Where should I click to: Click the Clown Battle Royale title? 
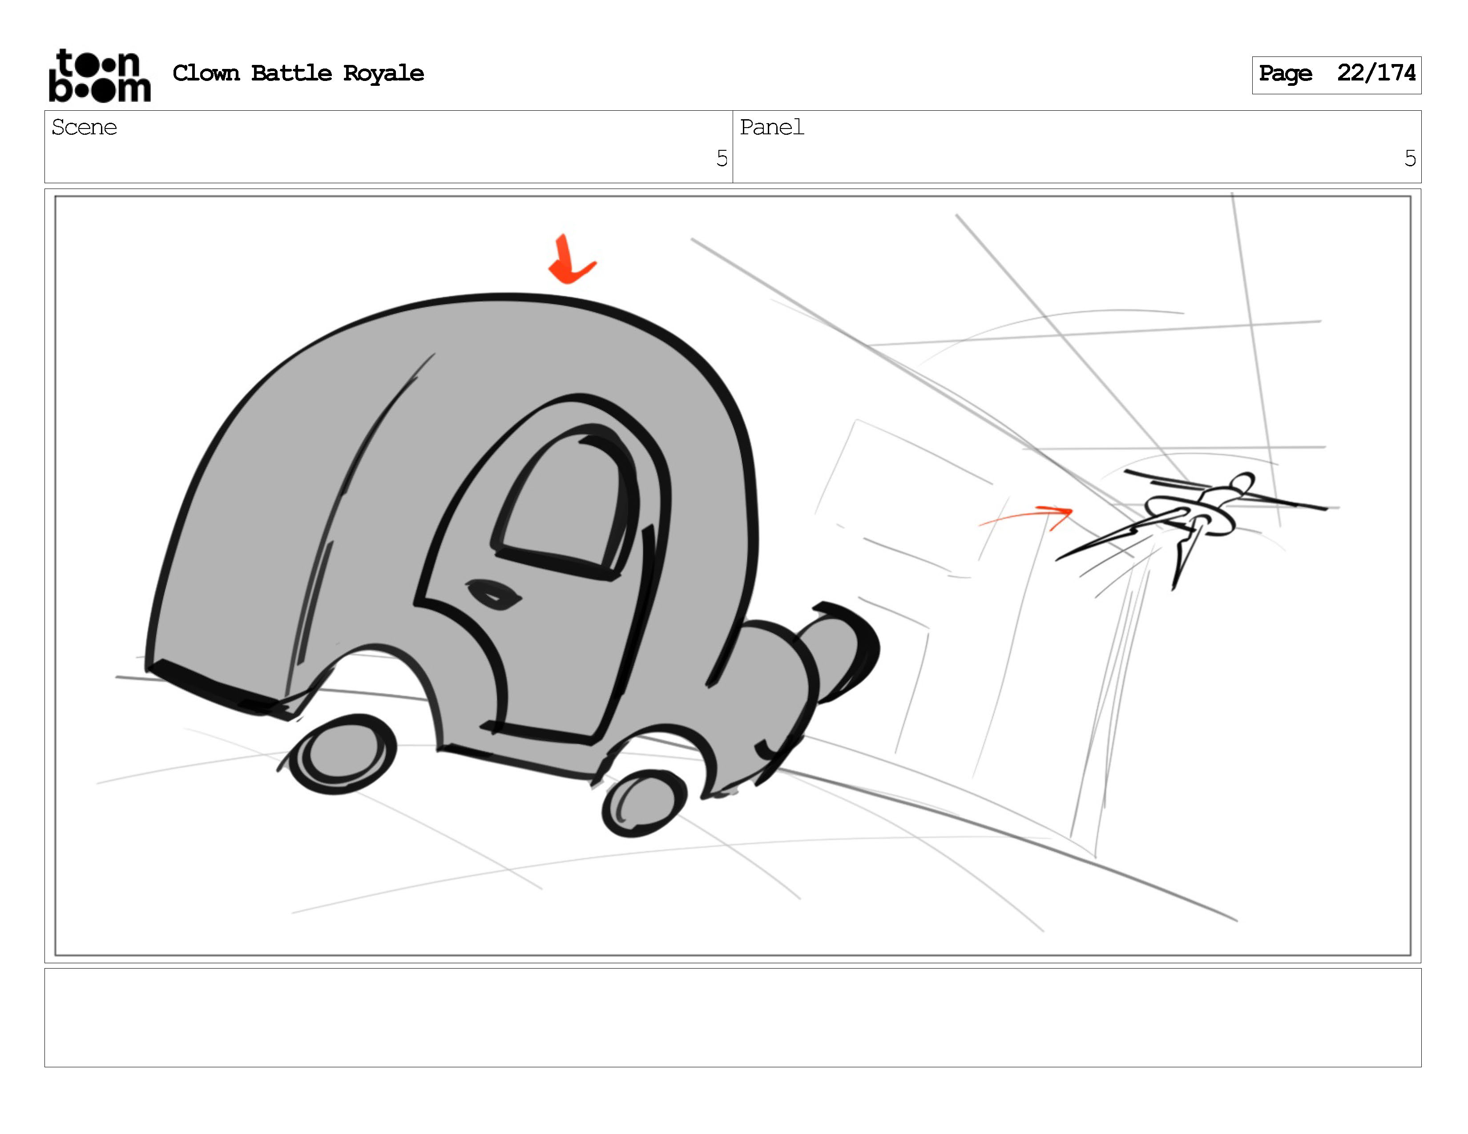point(298,73)
